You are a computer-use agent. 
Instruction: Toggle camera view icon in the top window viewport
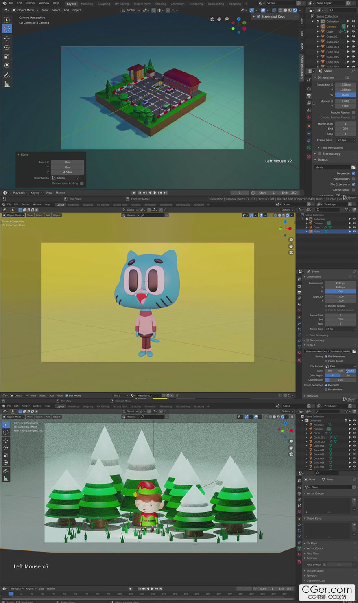212,19
